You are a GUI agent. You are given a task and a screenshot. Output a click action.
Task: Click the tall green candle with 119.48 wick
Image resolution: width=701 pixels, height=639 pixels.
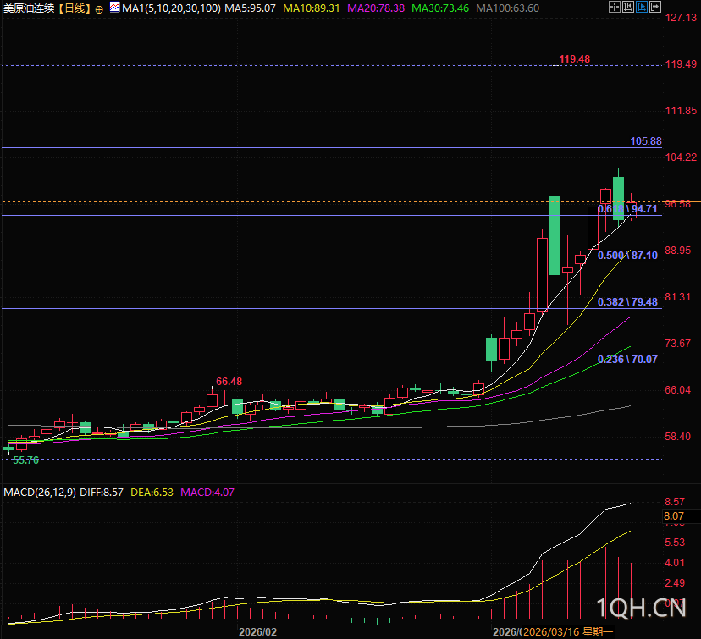pos(555,235)
